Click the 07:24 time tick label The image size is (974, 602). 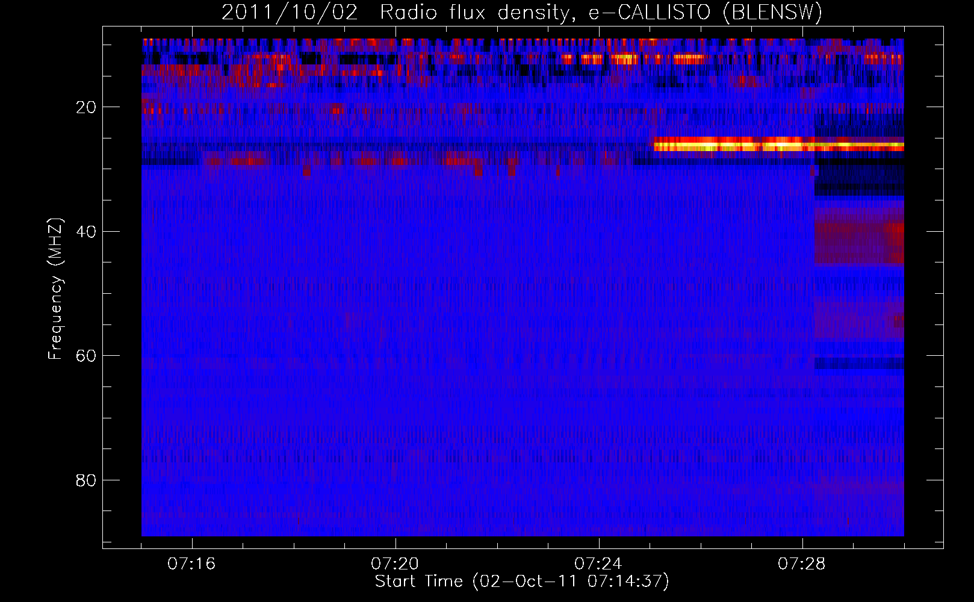(x=598, y=564)
